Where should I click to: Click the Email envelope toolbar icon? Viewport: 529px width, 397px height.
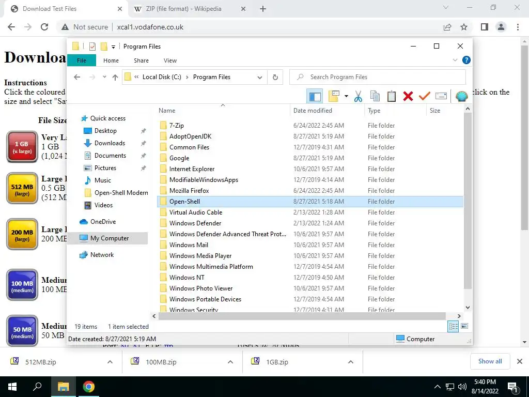click(x=441, y=96)
